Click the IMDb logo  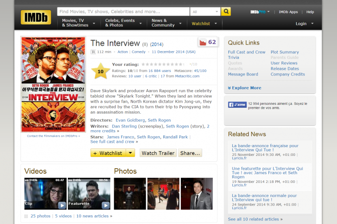pyautogui.click(x=36, y=17)
